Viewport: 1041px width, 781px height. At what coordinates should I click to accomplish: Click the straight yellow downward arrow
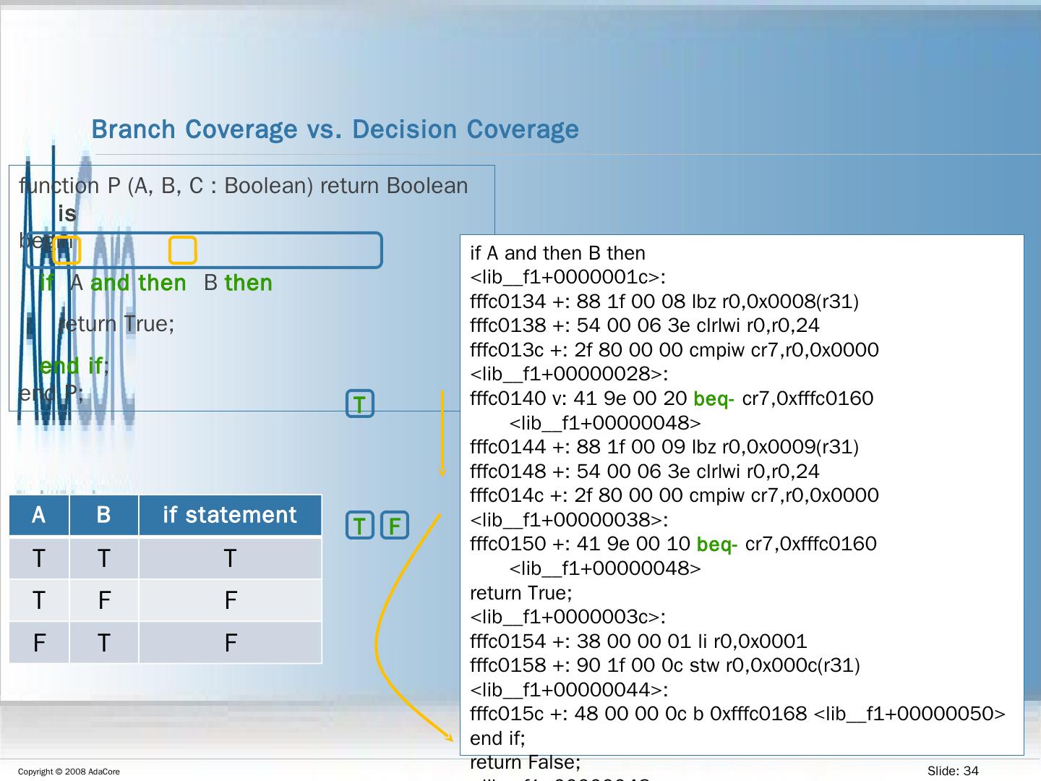click(x=442, y=432)
